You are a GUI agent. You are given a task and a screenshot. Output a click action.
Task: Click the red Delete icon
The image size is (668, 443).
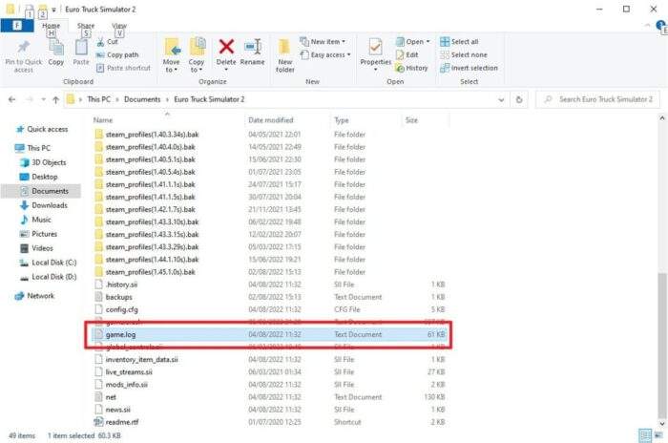tap(226, 47)
